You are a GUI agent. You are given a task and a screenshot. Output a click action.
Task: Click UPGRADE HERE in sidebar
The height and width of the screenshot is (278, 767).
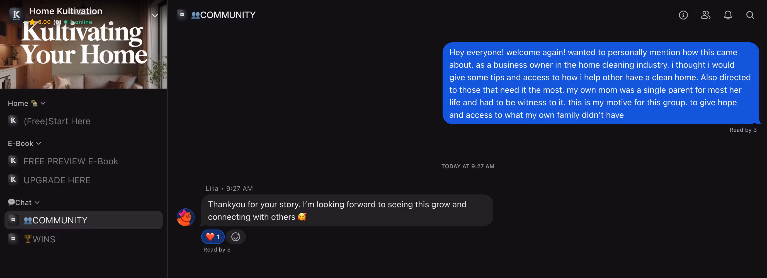(x=57, y=180)
